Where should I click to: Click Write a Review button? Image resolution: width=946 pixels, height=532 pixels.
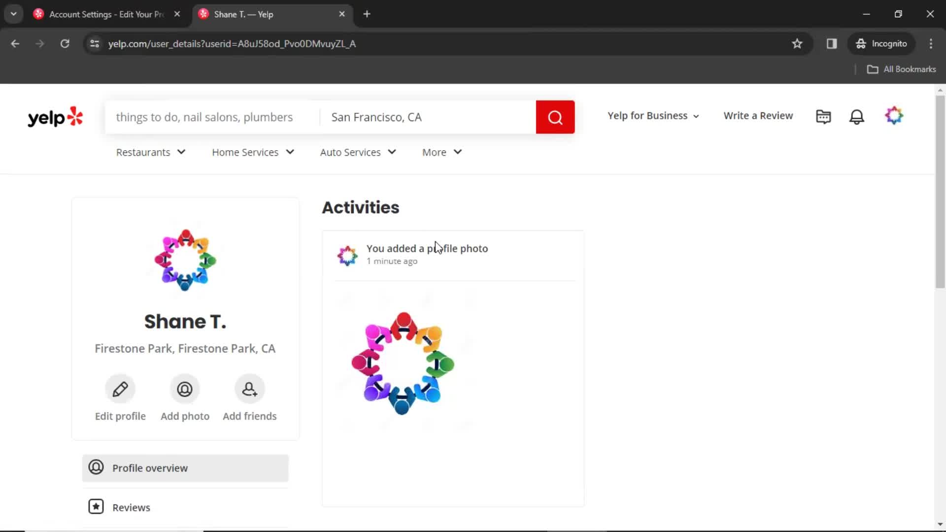pyautogui.click(x=758, y=116)
